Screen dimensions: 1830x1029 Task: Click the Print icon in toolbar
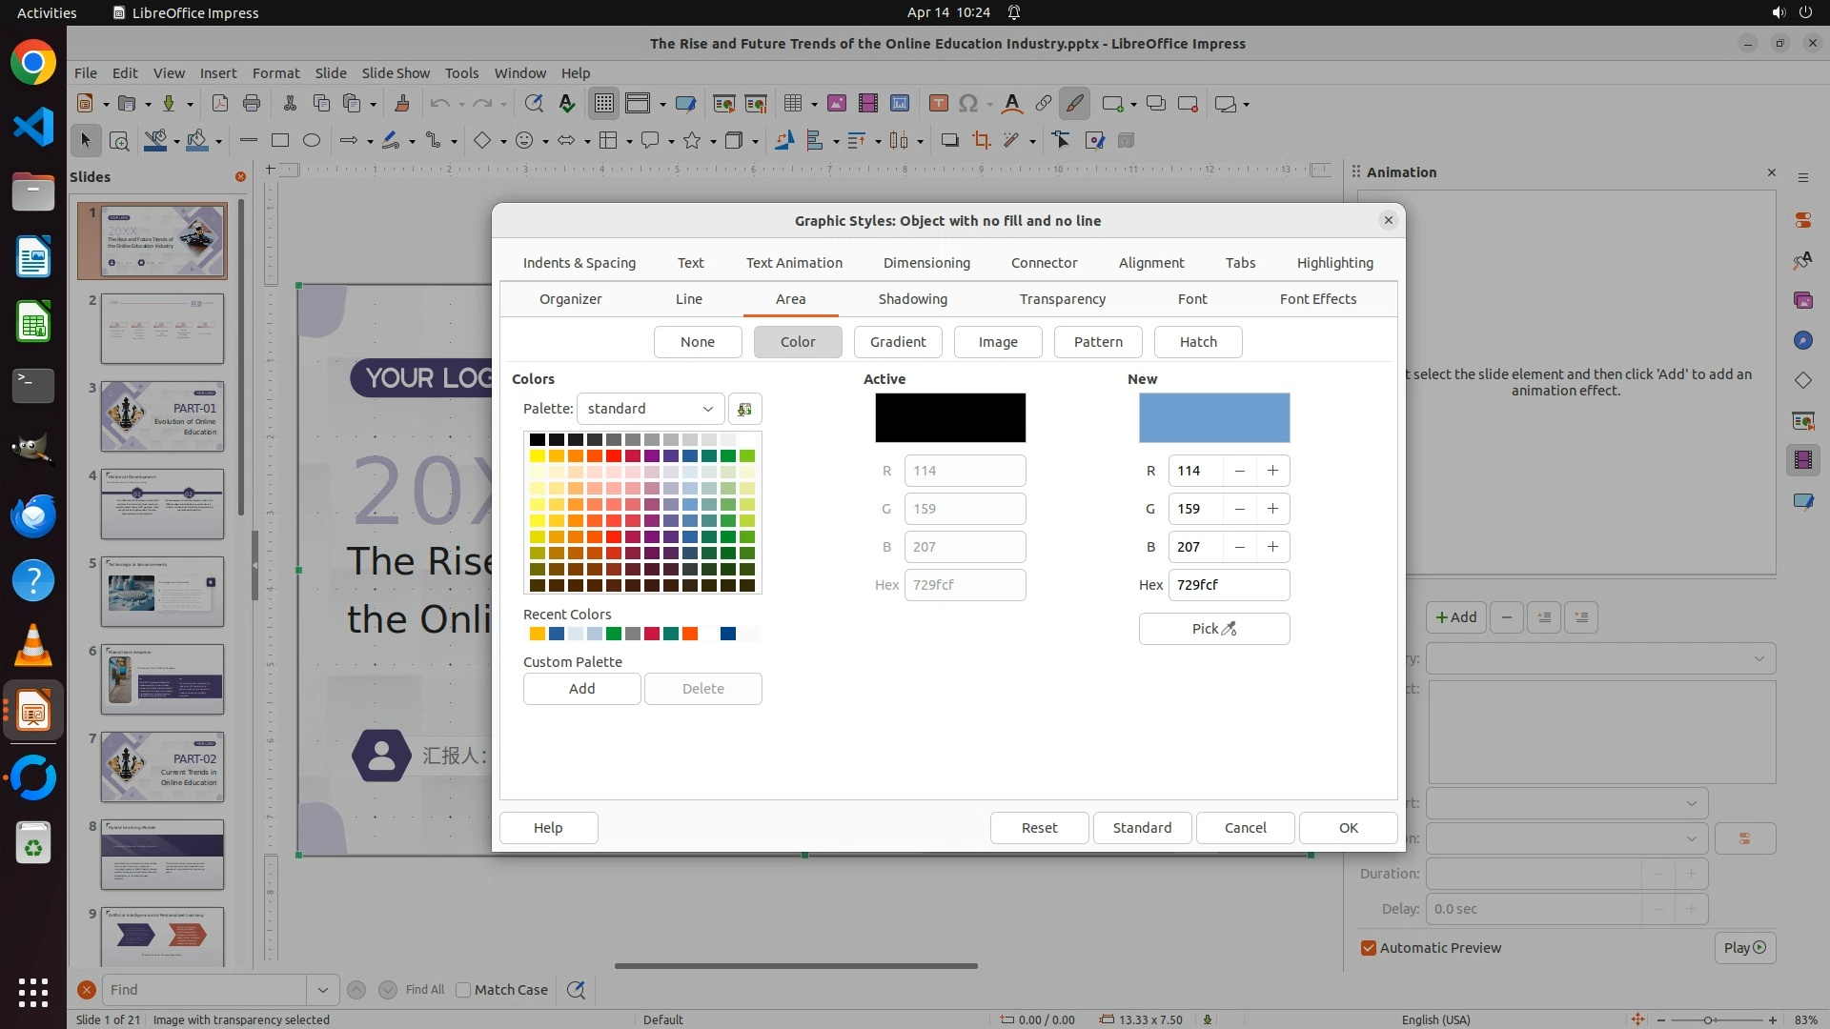[252, 104]
